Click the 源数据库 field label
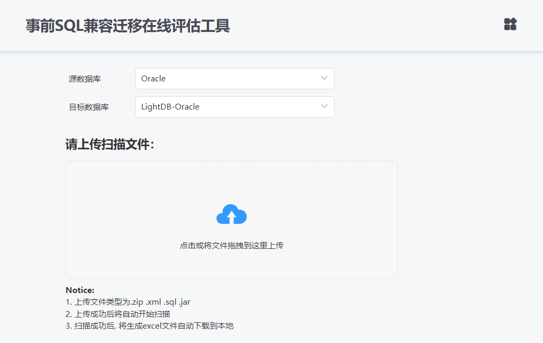543x343 pixels. pyautogui.click(x=85, y=79)
